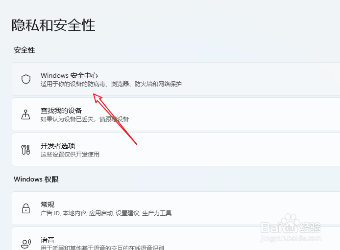The width and height of the screenshot is (340, 250).
Task: Click the 安全性 section heading
Action: coord(24,50)
